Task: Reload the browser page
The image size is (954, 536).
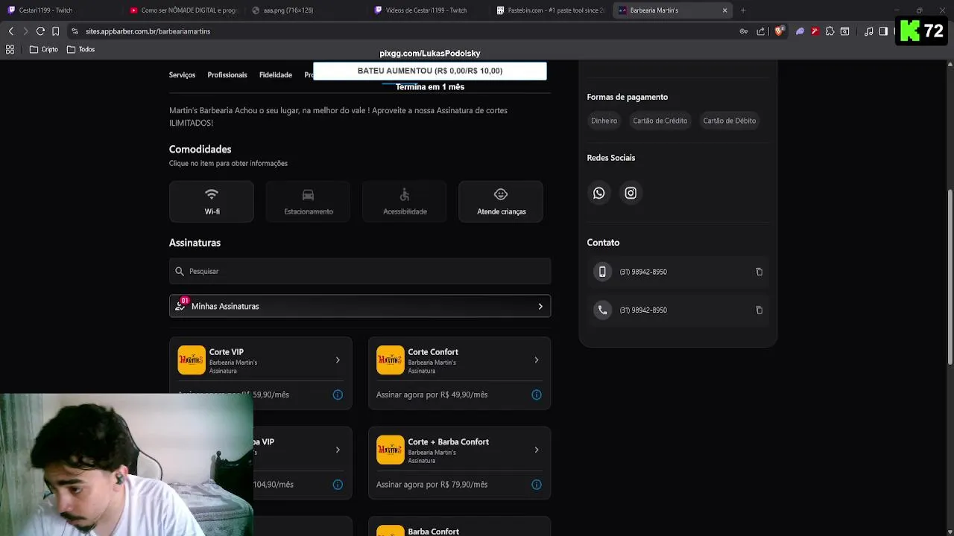Action: click(x=40, y=31)
